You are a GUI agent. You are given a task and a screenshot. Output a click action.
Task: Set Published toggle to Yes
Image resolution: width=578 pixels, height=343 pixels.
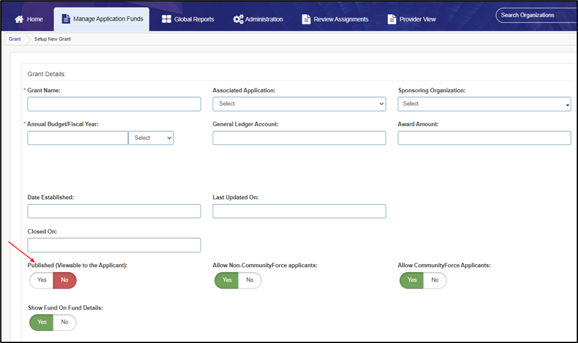coord(42,281)
